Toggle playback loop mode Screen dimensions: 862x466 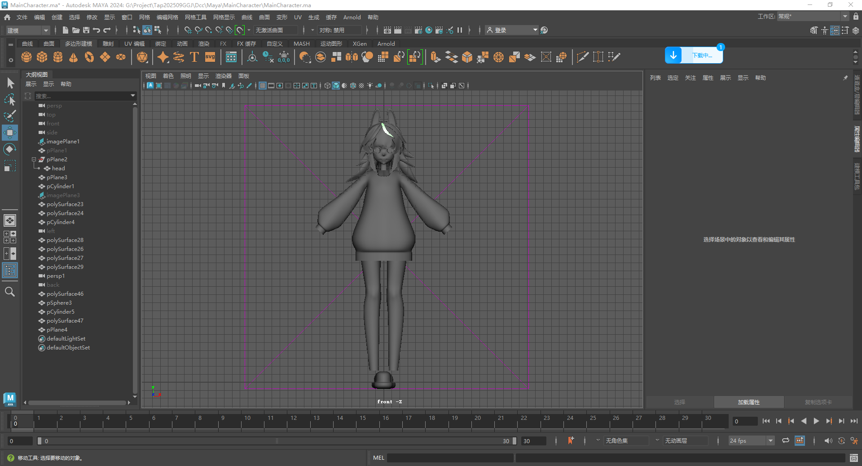(785, 440)
